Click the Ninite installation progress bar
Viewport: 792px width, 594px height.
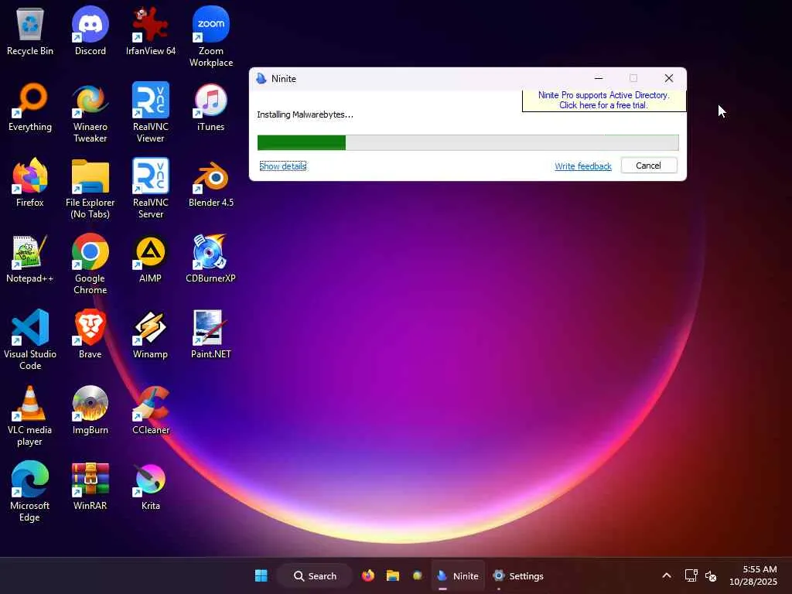point(468,143)
